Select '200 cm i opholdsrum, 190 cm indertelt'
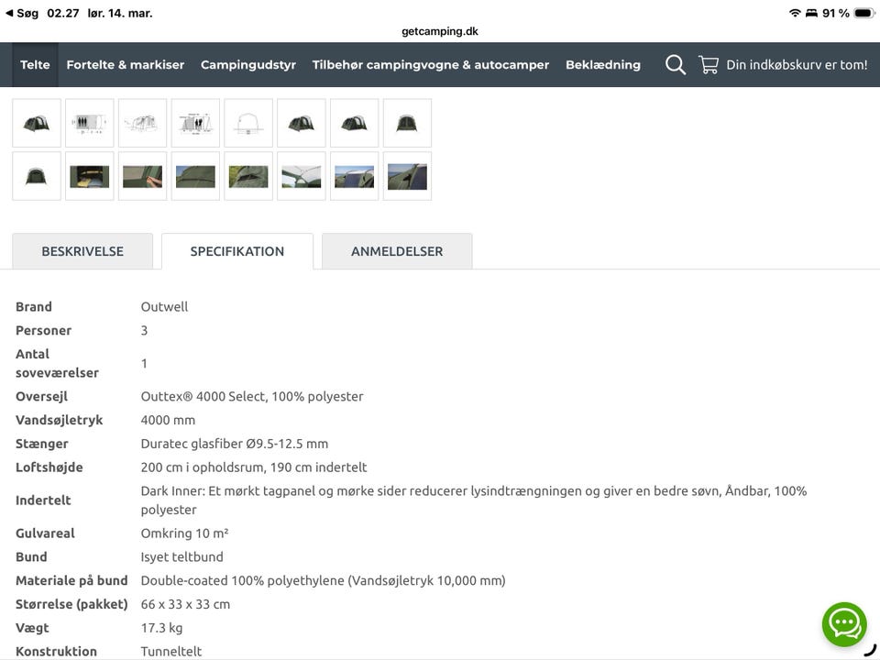The height and width of the screenshot is (660, 880). pyautogui.click(x=254, y=467)
